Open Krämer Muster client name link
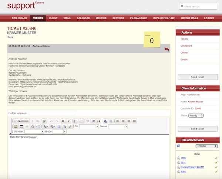 tap(195, 102)
